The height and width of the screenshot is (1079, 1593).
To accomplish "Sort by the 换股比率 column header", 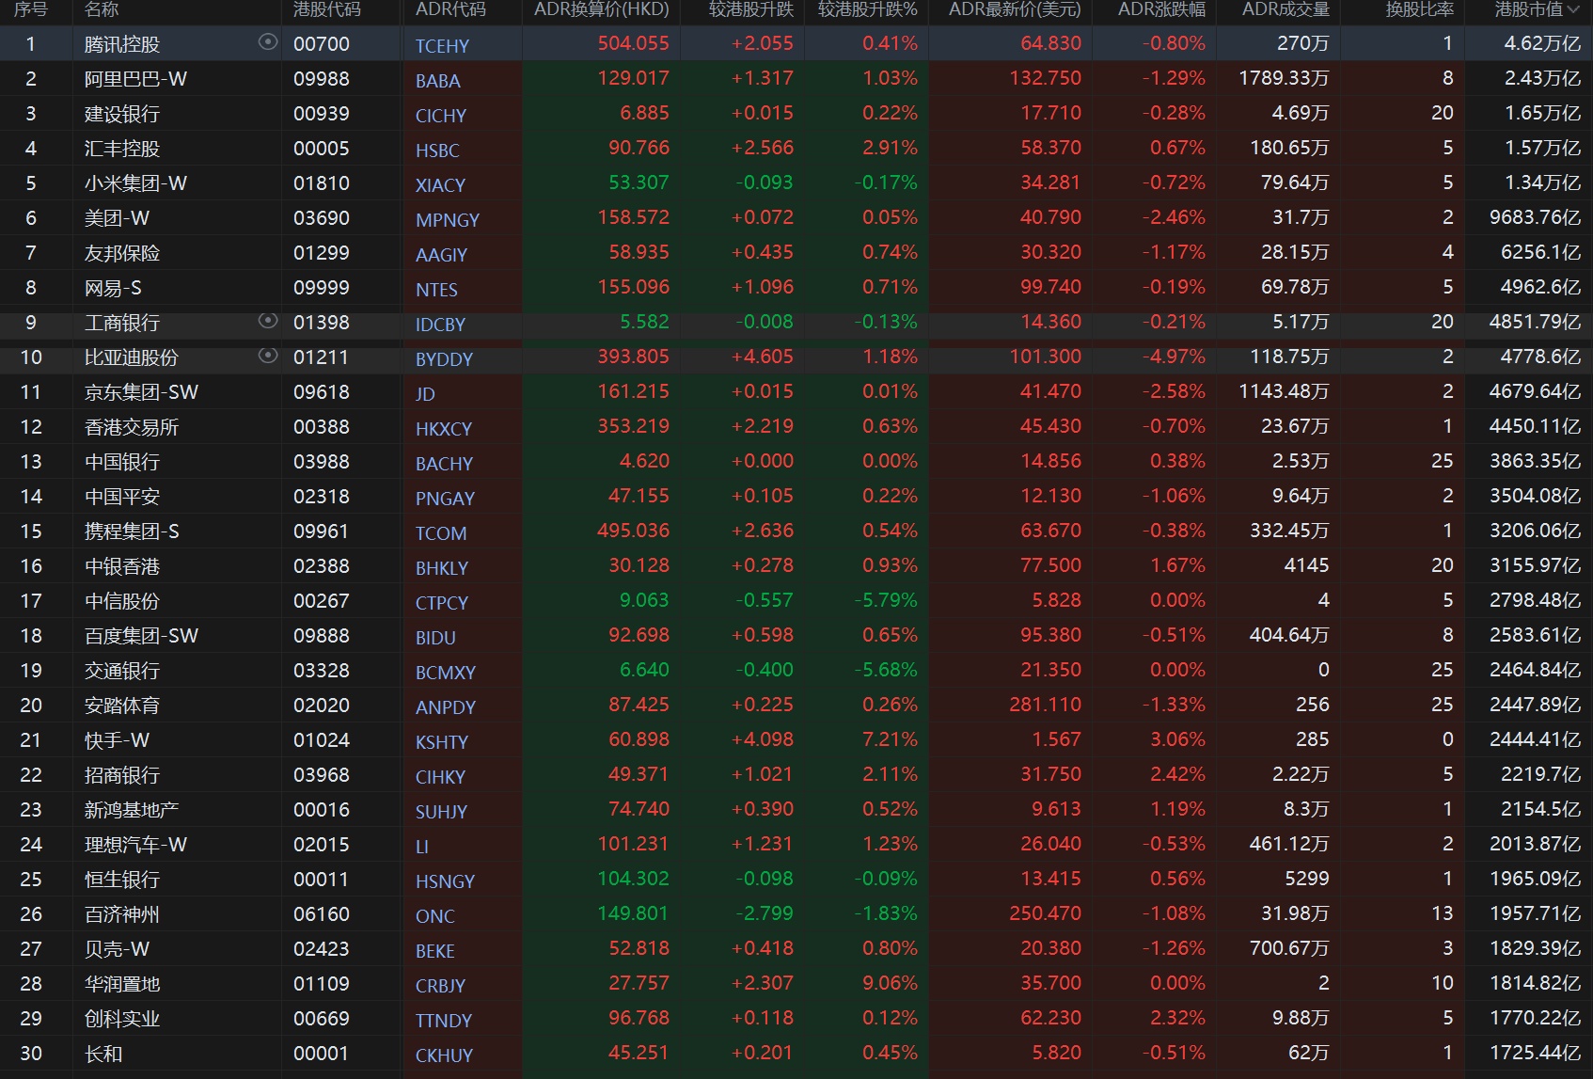I will (x=1420, y=9).
